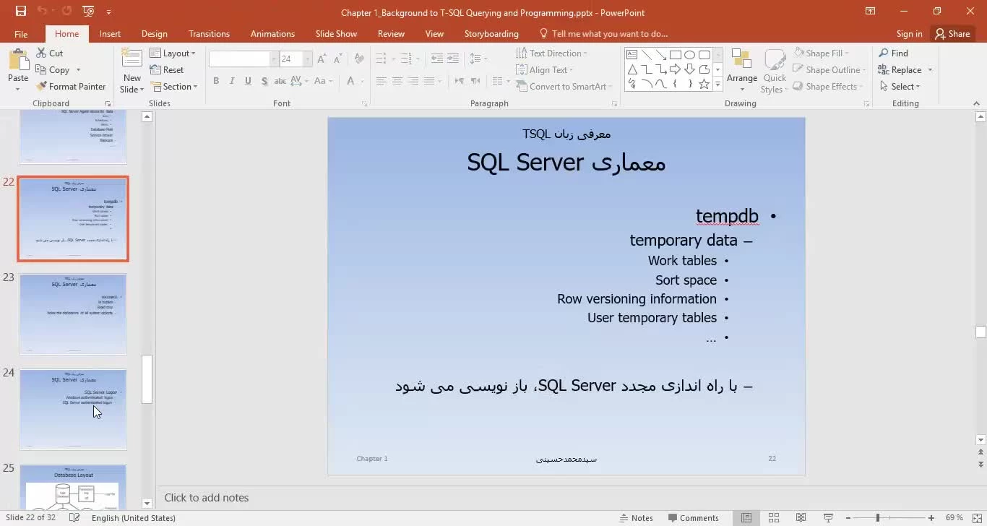Click the Find magnifier
Image resolution: width=987 pixels, height=526 pixels.
click(884, 53)
